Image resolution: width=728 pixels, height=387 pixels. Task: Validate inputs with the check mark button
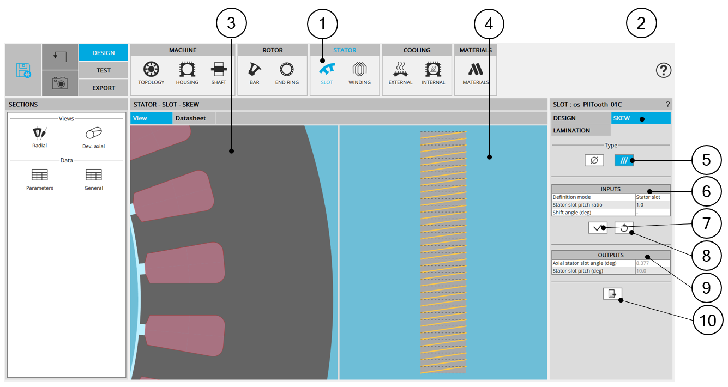click(598, 228)
